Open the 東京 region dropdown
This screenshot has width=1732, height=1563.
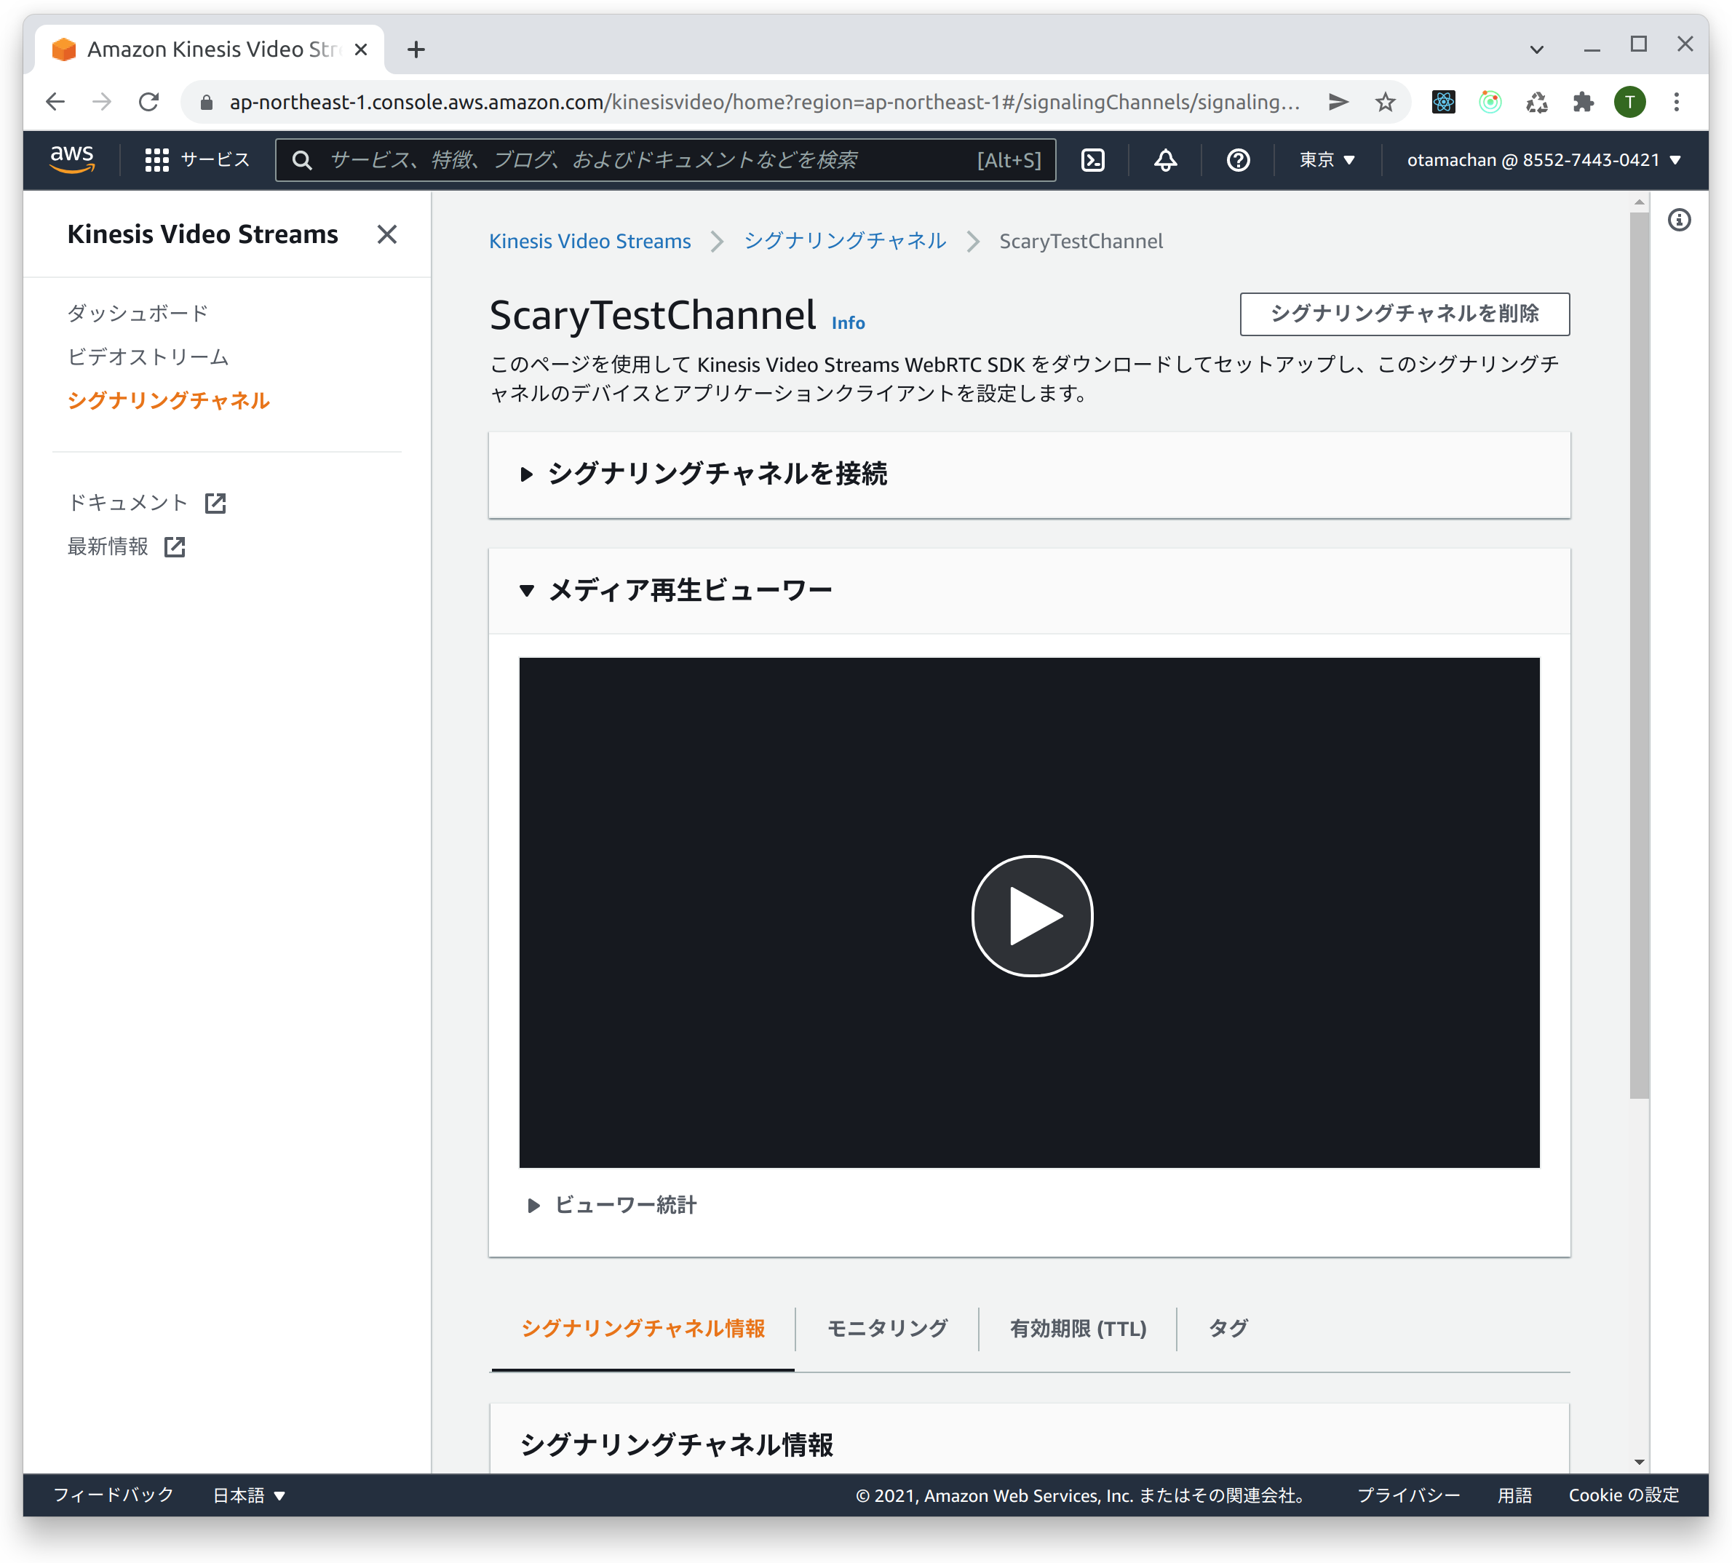point(1327,160)
